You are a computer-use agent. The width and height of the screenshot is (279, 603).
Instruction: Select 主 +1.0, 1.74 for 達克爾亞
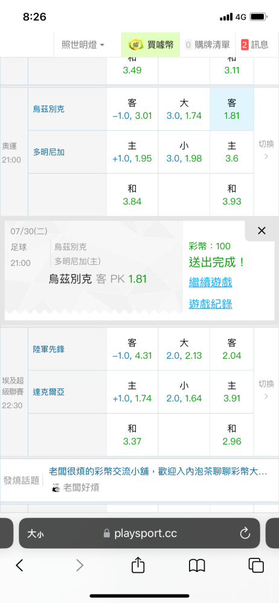[x=132, y=393]
